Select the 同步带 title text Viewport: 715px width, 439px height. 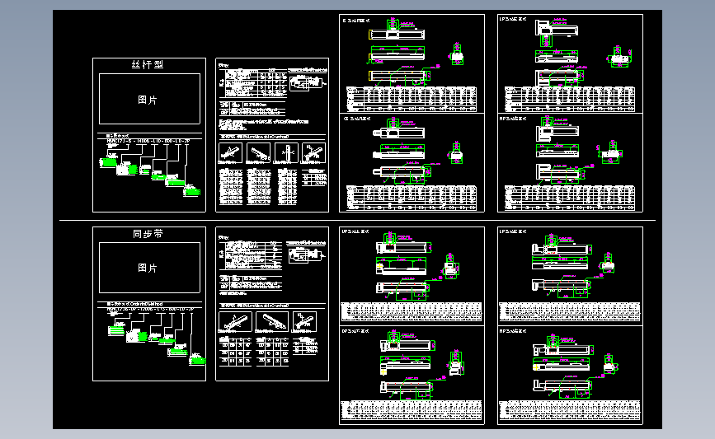point(148,234)
